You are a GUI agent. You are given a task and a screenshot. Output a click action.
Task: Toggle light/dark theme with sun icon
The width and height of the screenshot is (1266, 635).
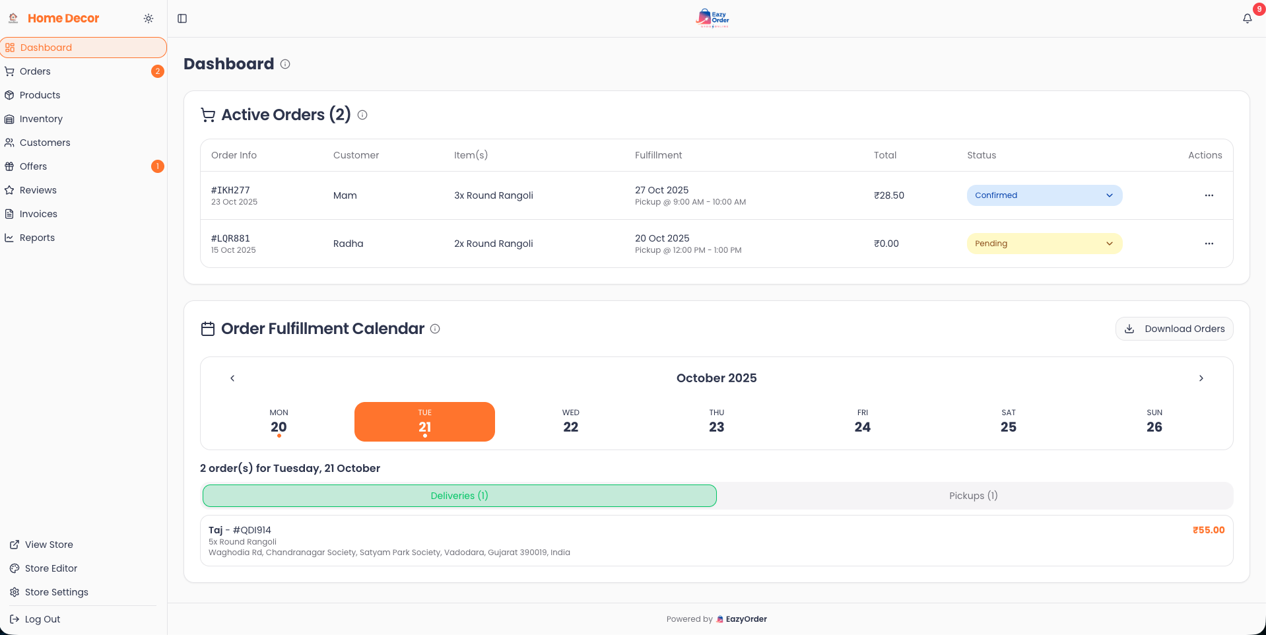(x=148, y=18)
